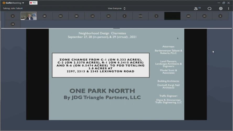The height and width of the screenshot is (131, 233).
Task: Select the participant tile labeled G
Action: pos(220,16)
